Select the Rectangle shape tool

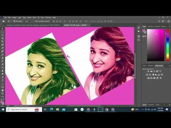pos(2,87)
